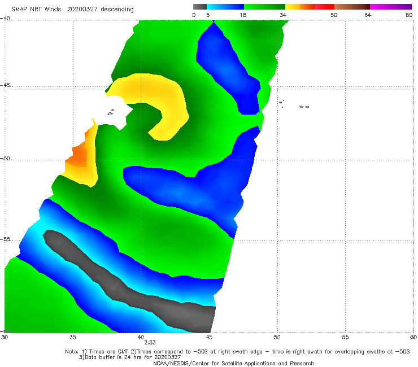Click the longitude axis label '35'
The height and width of the screenshot is (367, 418).
[73, 337]
